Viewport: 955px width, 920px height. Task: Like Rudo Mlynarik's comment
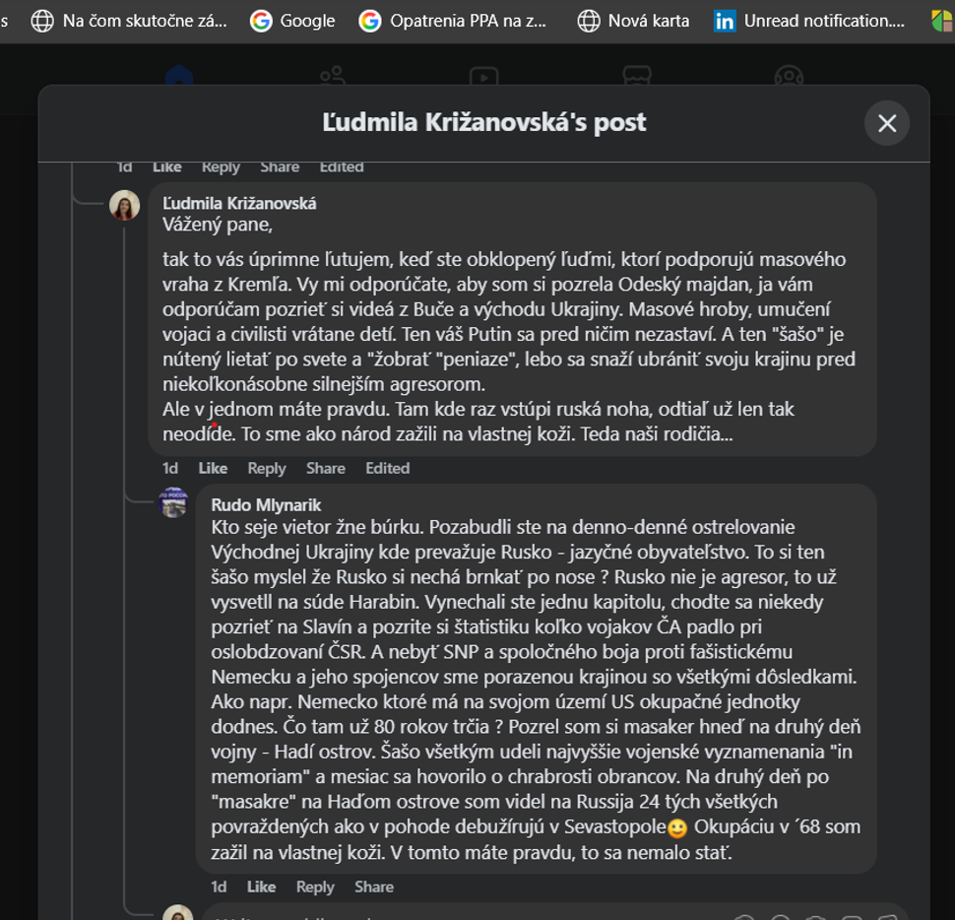tap(261, 887)
